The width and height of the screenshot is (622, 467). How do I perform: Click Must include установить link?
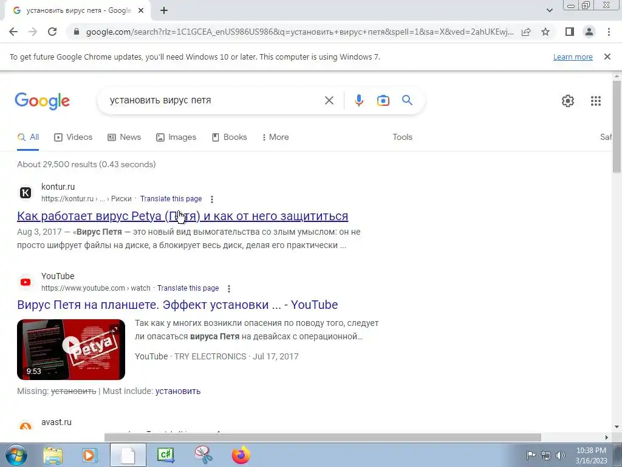178,391
